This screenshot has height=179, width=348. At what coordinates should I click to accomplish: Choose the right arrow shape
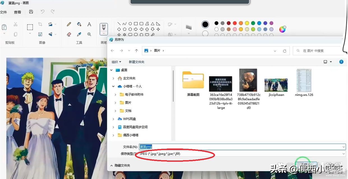[136, 29]
